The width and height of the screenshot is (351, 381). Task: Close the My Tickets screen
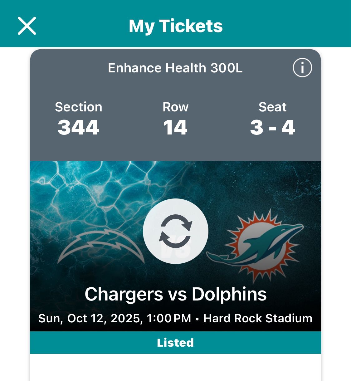tap(27, 26)
